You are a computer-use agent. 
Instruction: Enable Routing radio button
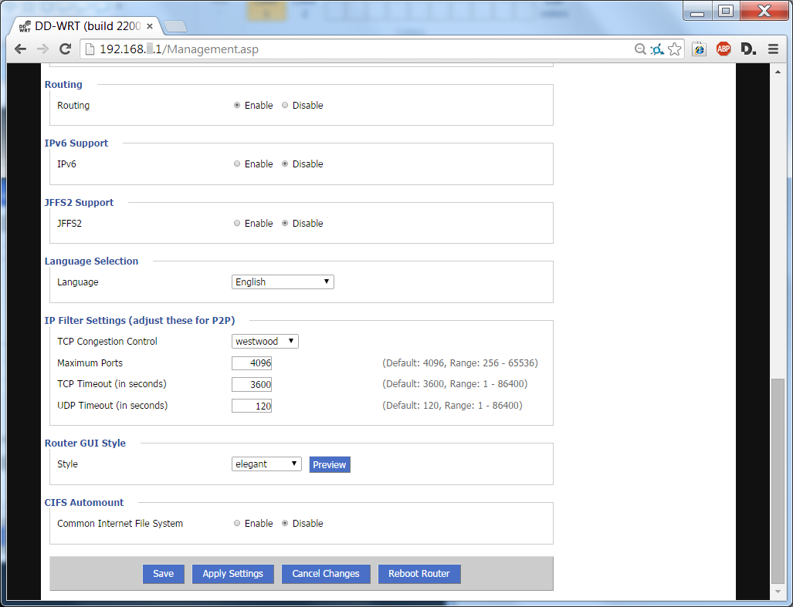pos(237,105)
